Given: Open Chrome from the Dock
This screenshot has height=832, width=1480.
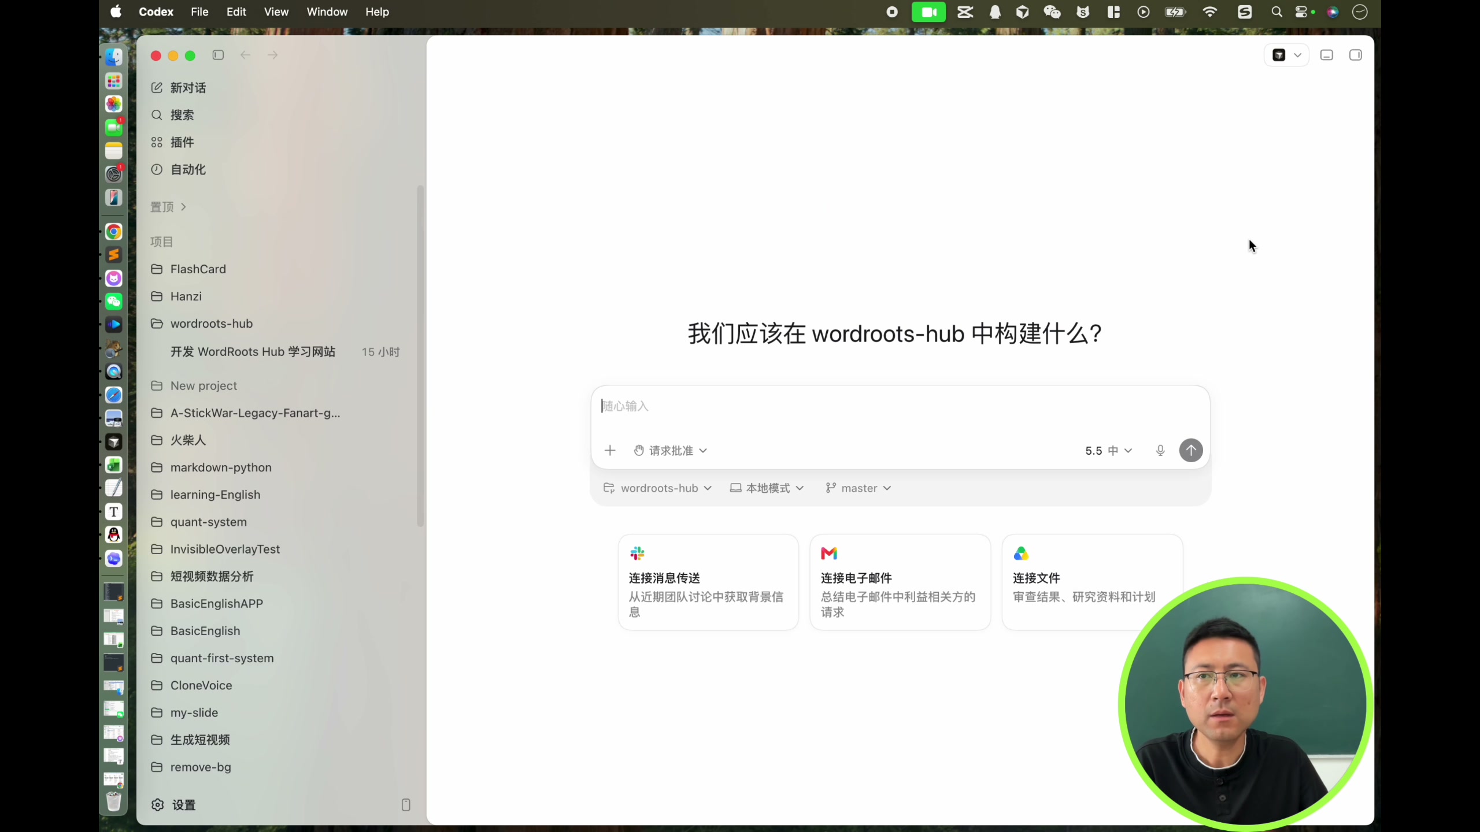Looking at the screenshot, I should point(114,232).
